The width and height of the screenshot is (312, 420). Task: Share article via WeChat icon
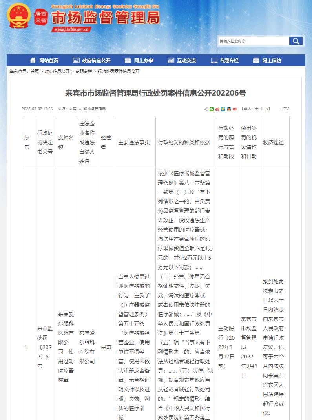[x=212, y=109]
